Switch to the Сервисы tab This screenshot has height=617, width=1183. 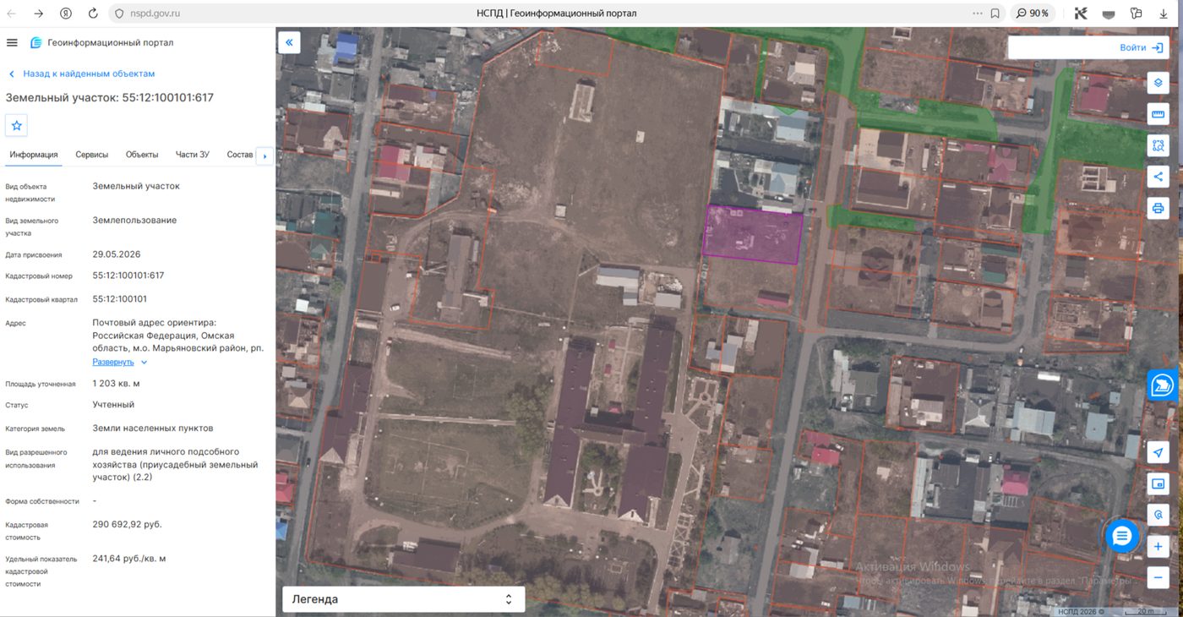92,155
